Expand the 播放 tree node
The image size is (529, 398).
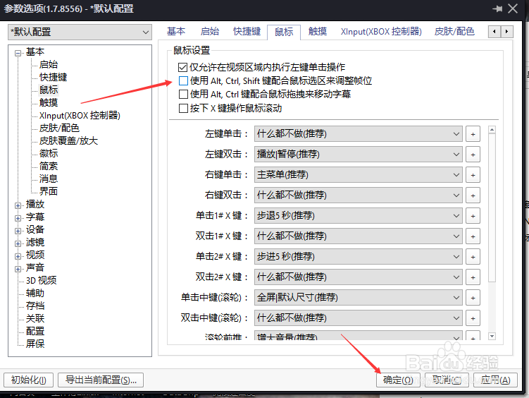coord(18,205)
